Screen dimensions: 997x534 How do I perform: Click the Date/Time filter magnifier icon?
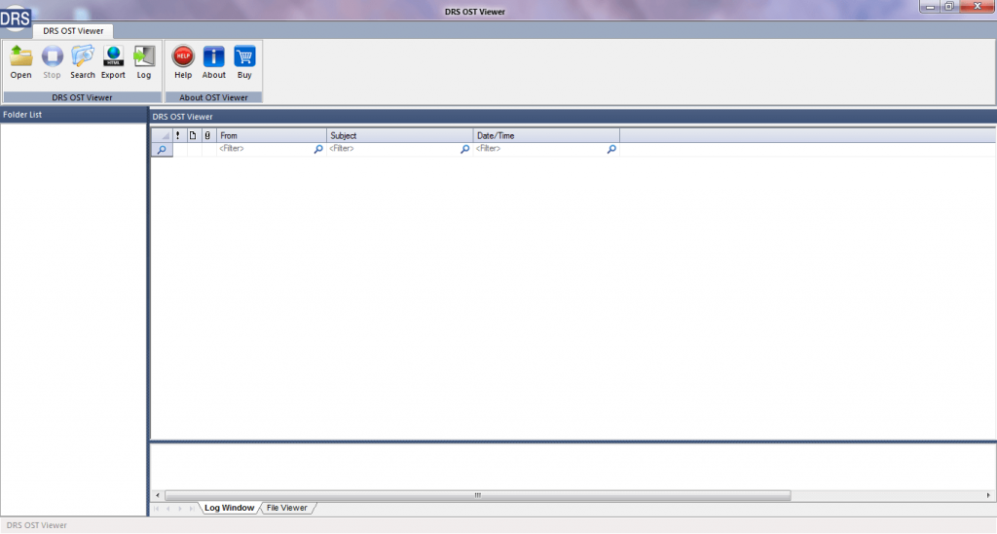(x=611, y=149)
